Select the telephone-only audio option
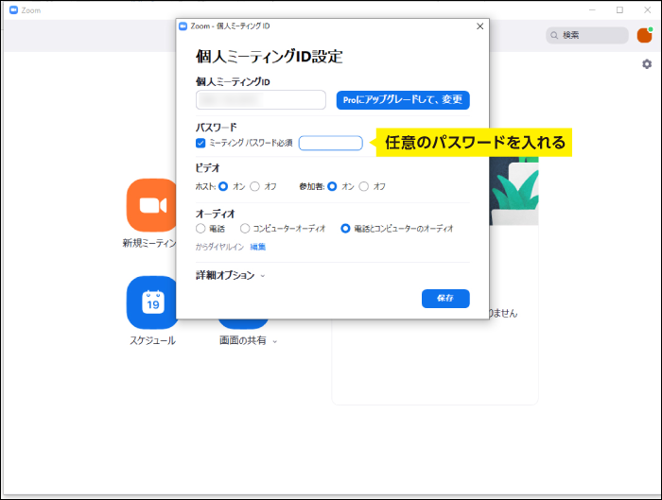The width and height of the screenshot is (662, 500). (x=200, y=229)
